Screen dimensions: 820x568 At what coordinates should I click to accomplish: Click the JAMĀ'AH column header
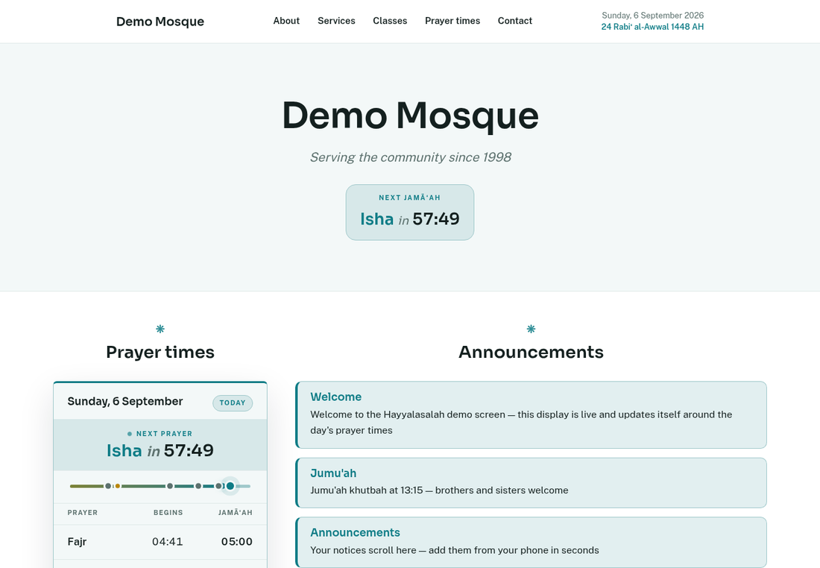(x=236, y=513)
